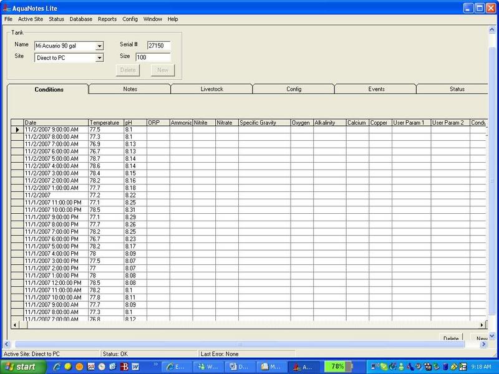The width and height of the screenshot is (499, 374).
Task: Click the New button in the Tank group
Action: (163, 70)
